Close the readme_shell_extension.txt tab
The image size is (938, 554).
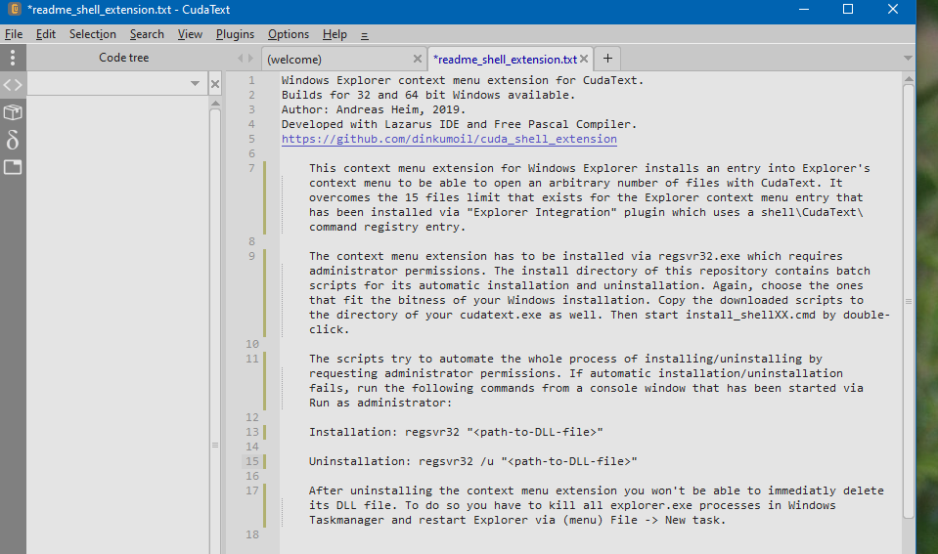585,59
